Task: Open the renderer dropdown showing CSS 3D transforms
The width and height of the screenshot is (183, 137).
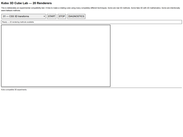Action: [x=23, y=16]
